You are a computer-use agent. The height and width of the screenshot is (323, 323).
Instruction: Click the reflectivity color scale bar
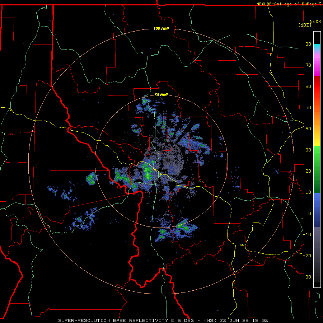[x=317, y=159]
